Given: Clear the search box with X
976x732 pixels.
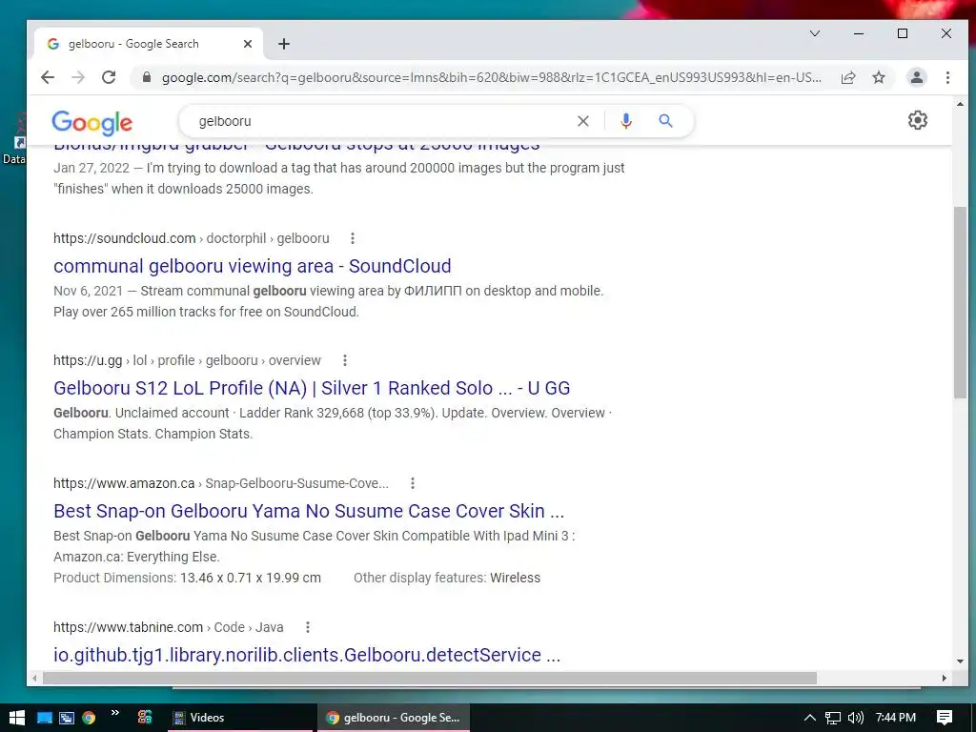Looking at the screenshot, I should pos(582,121).
